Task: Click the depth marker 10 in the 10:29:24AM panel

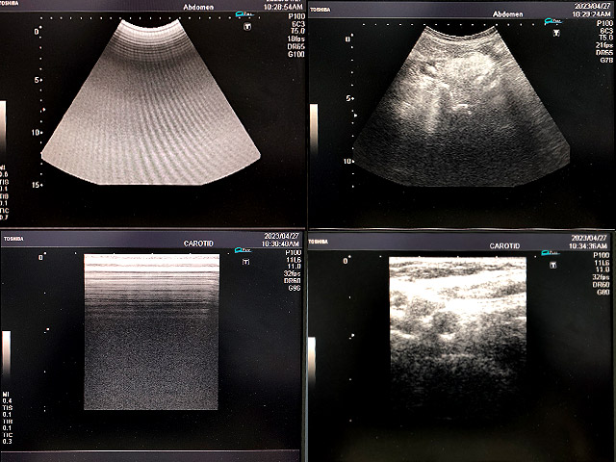Action: [348, 162]
